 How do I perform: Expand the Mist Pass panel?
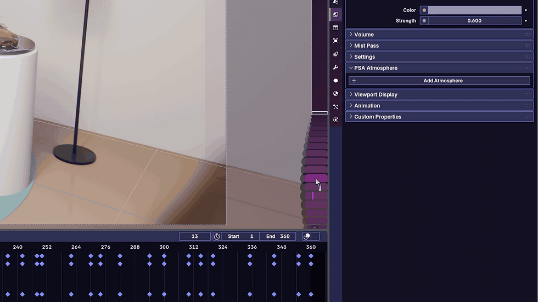pos(351,45)
